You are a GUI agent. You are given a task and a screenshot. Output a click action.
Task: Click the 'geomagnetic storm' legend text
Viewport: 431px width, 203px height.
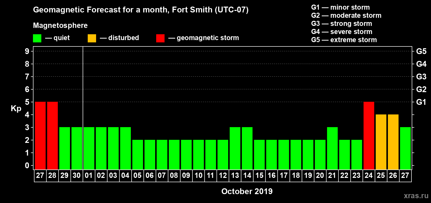[208, 38]
